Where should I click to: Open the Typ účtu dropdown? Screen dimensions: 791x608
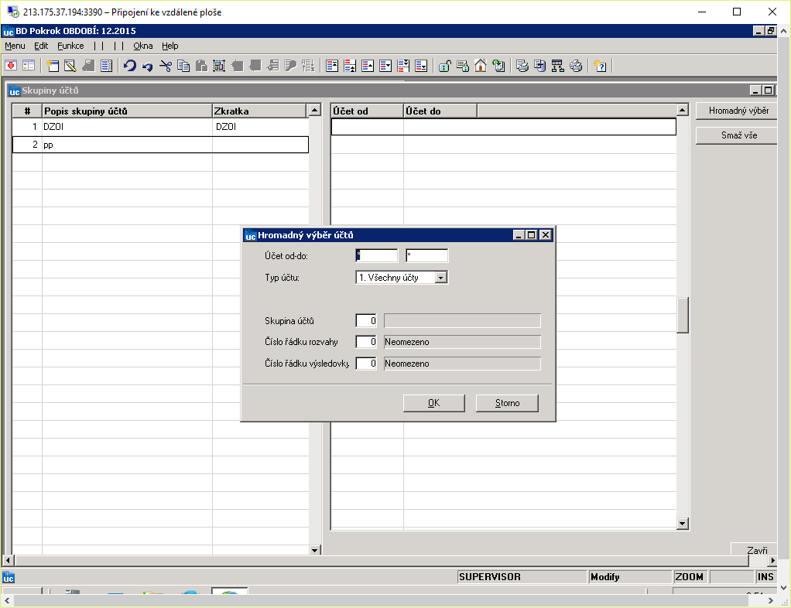tap(441, 277)
